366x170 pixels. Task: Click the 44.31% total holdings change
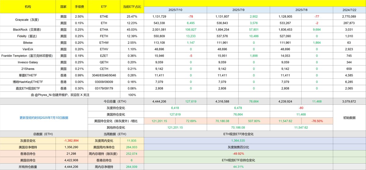click(238, 167)
